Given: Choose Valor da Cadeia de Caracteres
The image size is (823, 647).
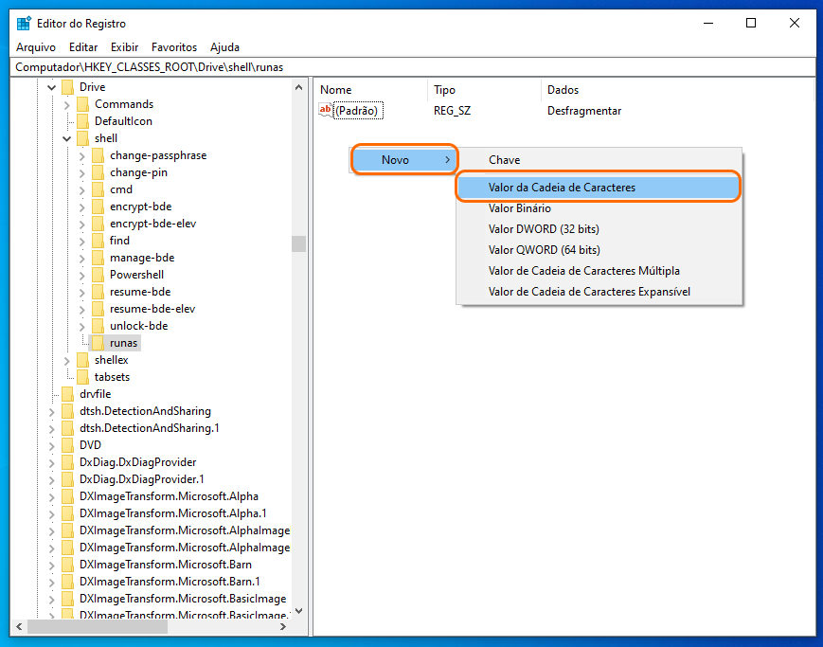Looking at the screenshot, I should tap(599, 188).
